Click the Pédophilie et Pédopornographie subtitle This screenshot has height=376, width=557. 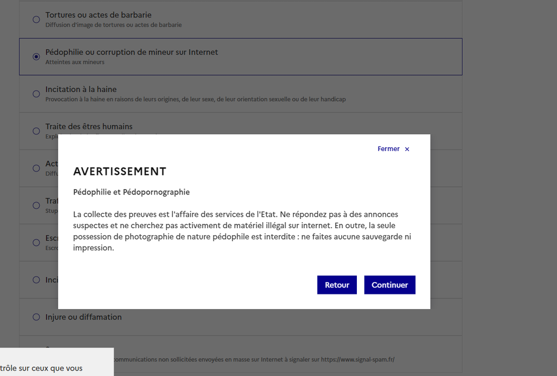coord(132,192)
